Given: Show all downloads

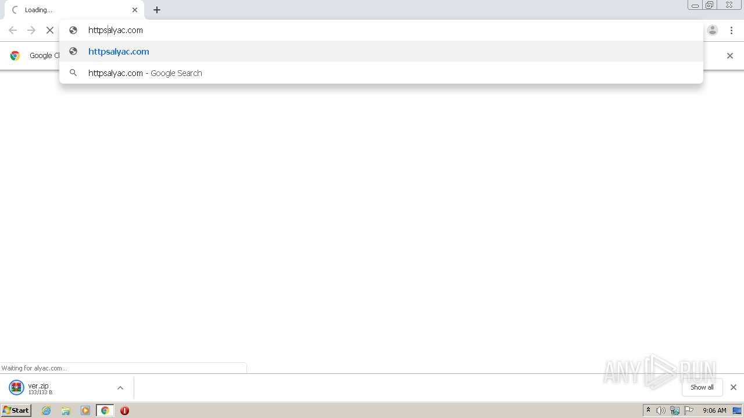Looking at the screenshot, I should 702,387.
